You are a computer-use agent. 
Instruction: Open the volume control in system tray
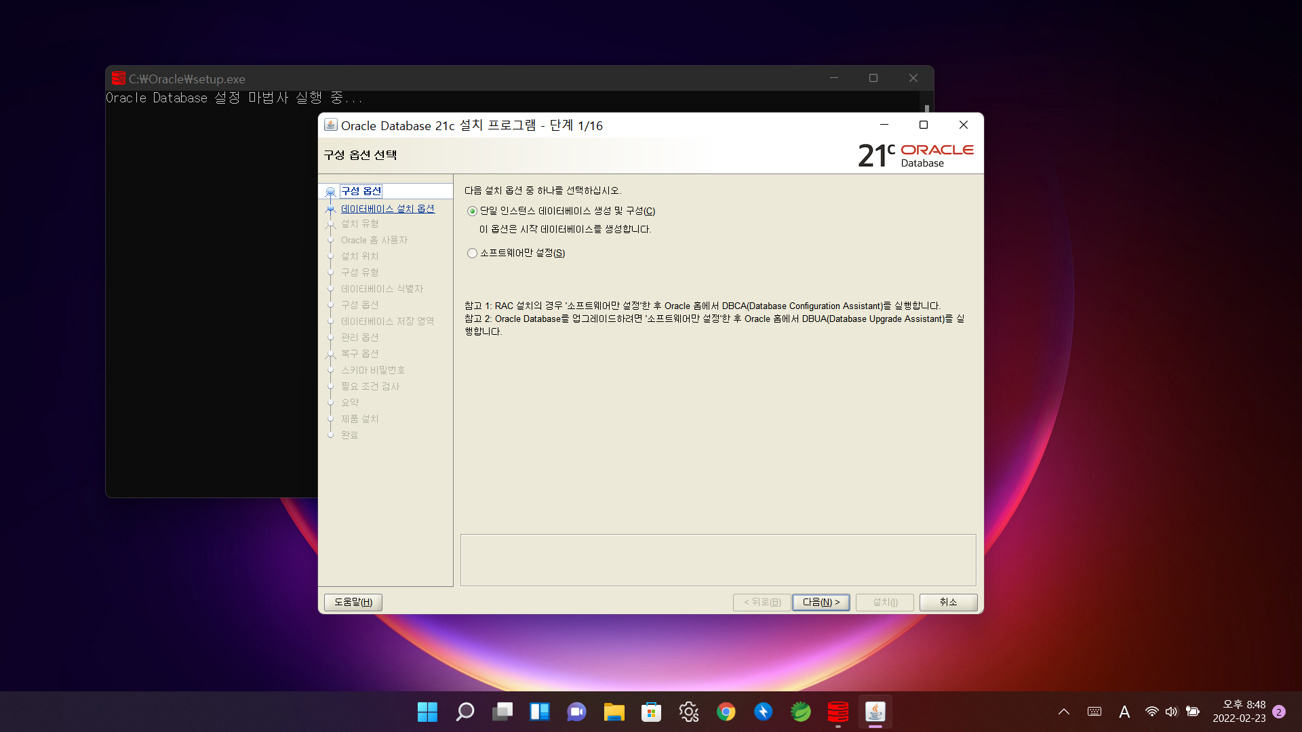point(1171,712)
